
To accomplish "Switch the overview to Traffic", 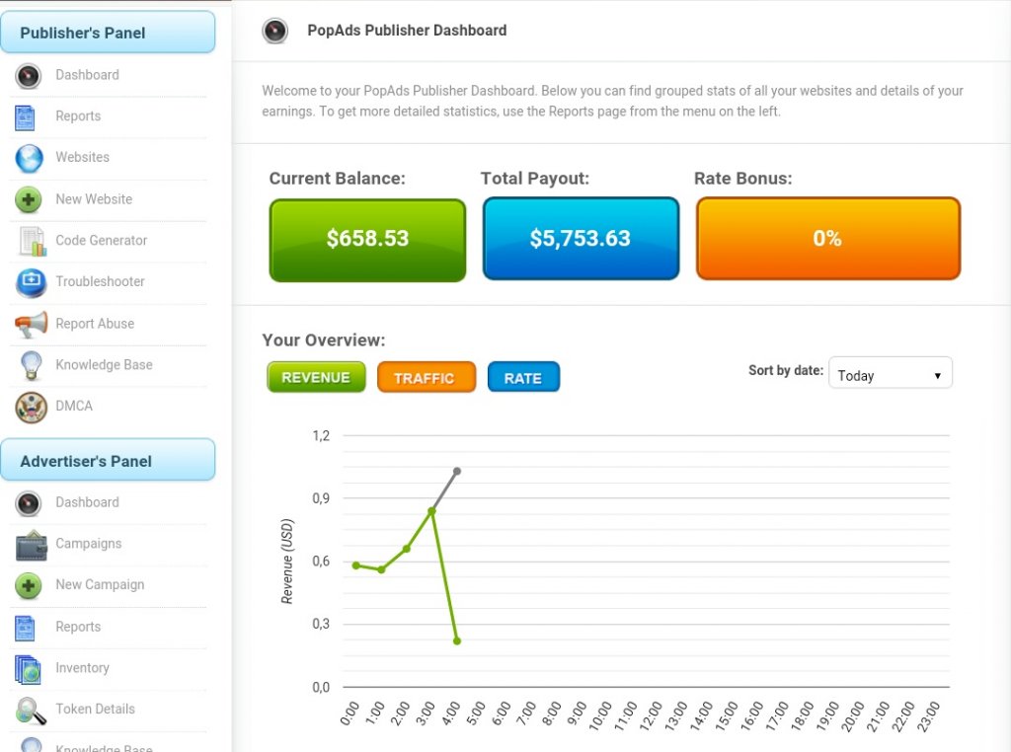I will click(x=426, y=377).
